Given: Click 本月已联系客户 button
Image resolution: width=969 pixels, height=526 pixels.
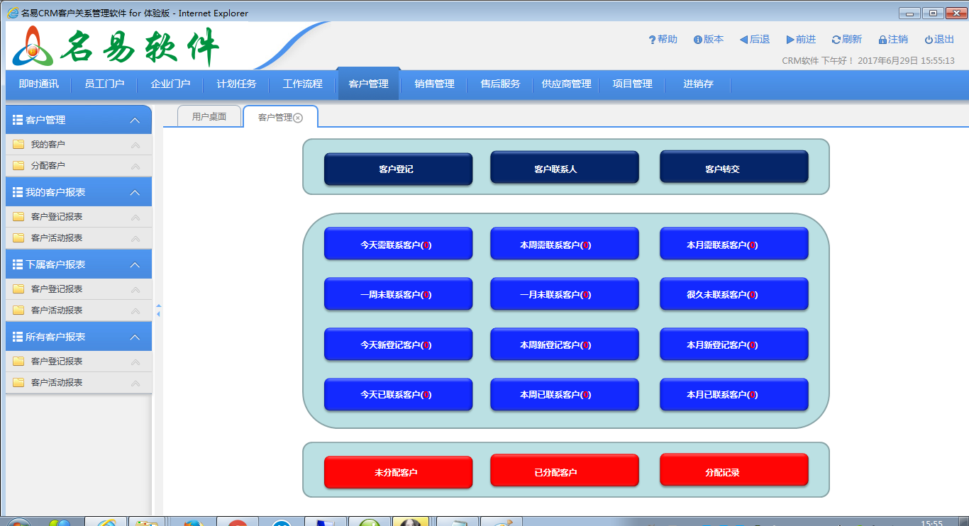Looking at the screenshot, I should coord(734,394).
